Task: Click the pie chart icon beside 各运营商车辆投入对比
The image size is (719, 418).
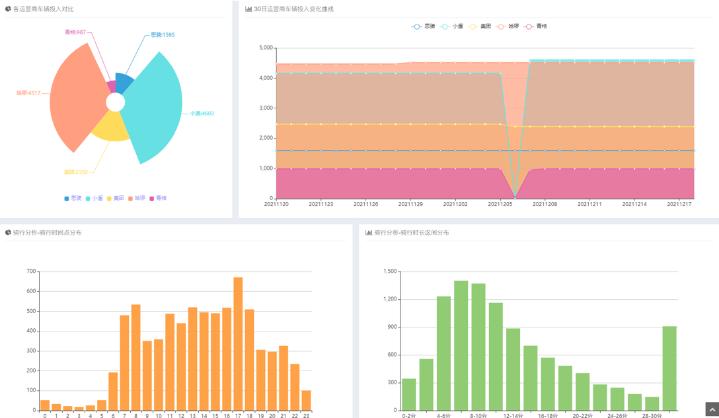Action: click(8, 9)
